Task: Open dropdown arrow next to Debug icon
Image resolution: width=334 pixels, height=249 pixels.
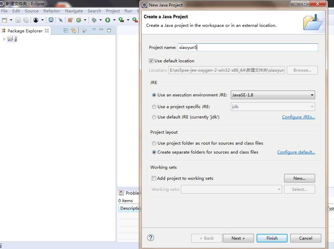Action: coord(100,20)
